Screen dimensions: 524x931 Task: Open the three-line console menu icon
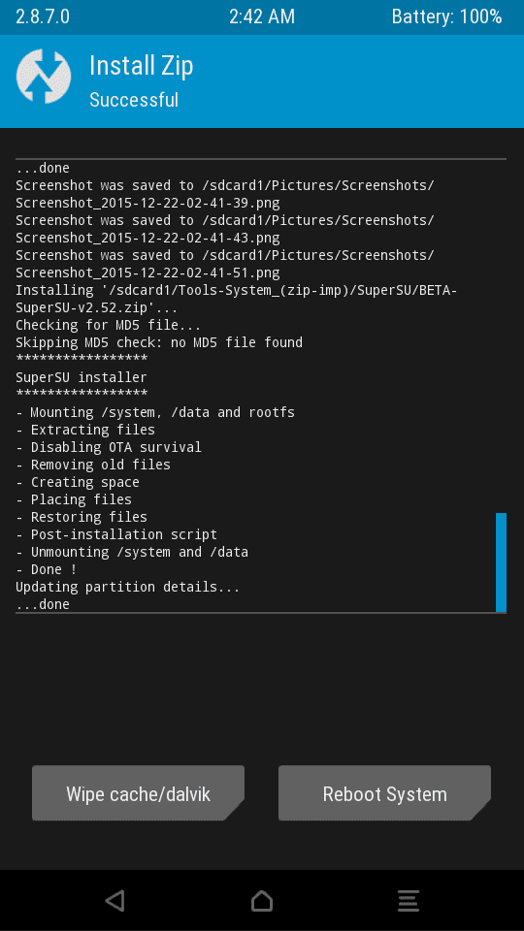point(409,900)
